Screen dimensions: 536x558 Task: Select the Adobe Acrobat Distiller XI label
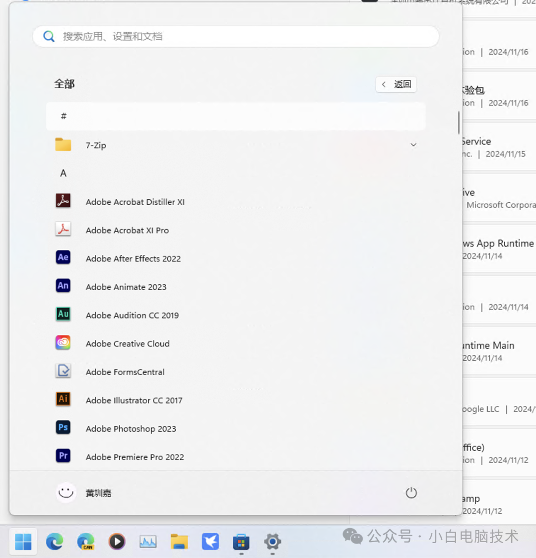[135, 202]
